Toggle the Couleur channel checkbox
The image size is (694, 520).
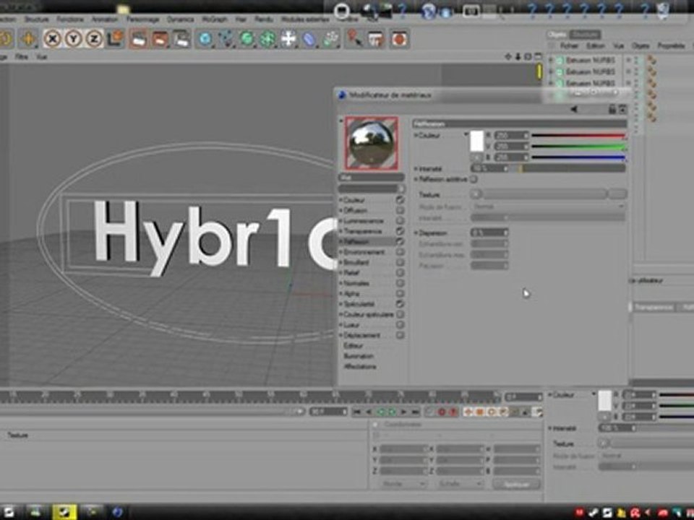click(399, 200)
